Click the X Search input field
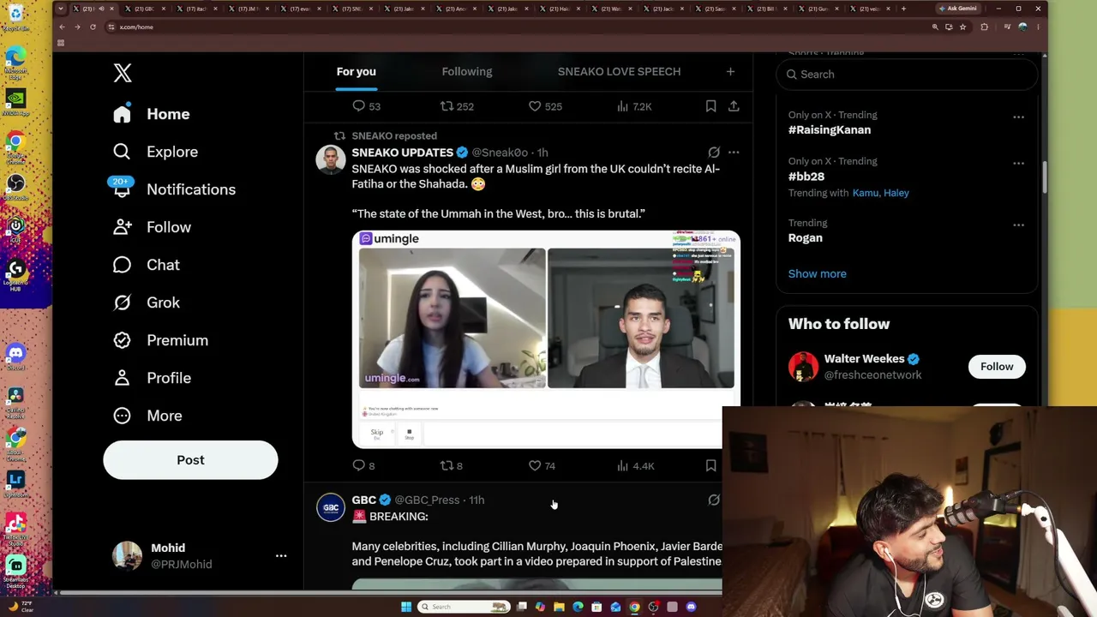Viewport: 1097px width, 617px height. [907, 75]
